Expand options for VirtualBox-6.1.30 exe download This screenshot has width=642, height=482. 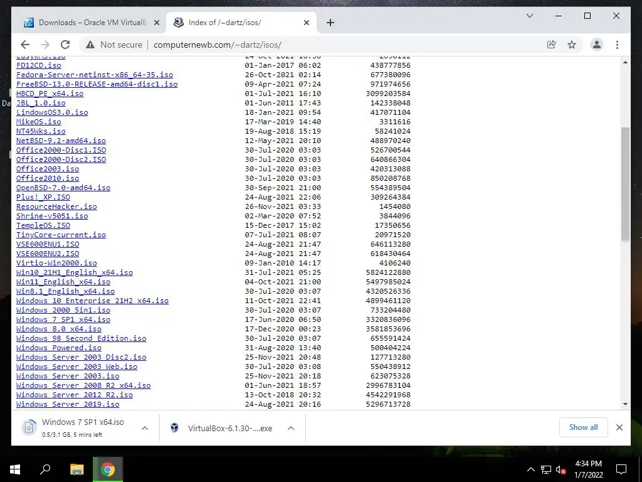point(291,428)
